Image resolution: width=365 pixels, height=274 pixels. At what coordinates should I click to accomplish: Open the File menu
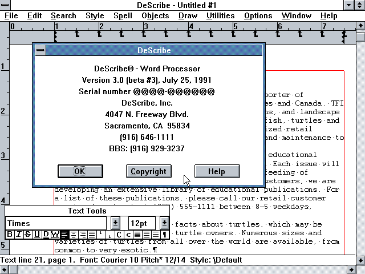tap(11, 15)
